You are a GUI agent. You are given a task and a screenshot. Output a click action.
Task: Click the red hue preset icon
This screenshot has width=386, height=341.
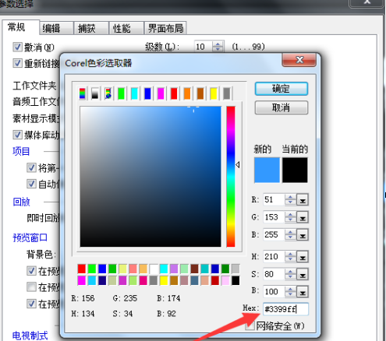pyautogui.click(x=174, y=93)
